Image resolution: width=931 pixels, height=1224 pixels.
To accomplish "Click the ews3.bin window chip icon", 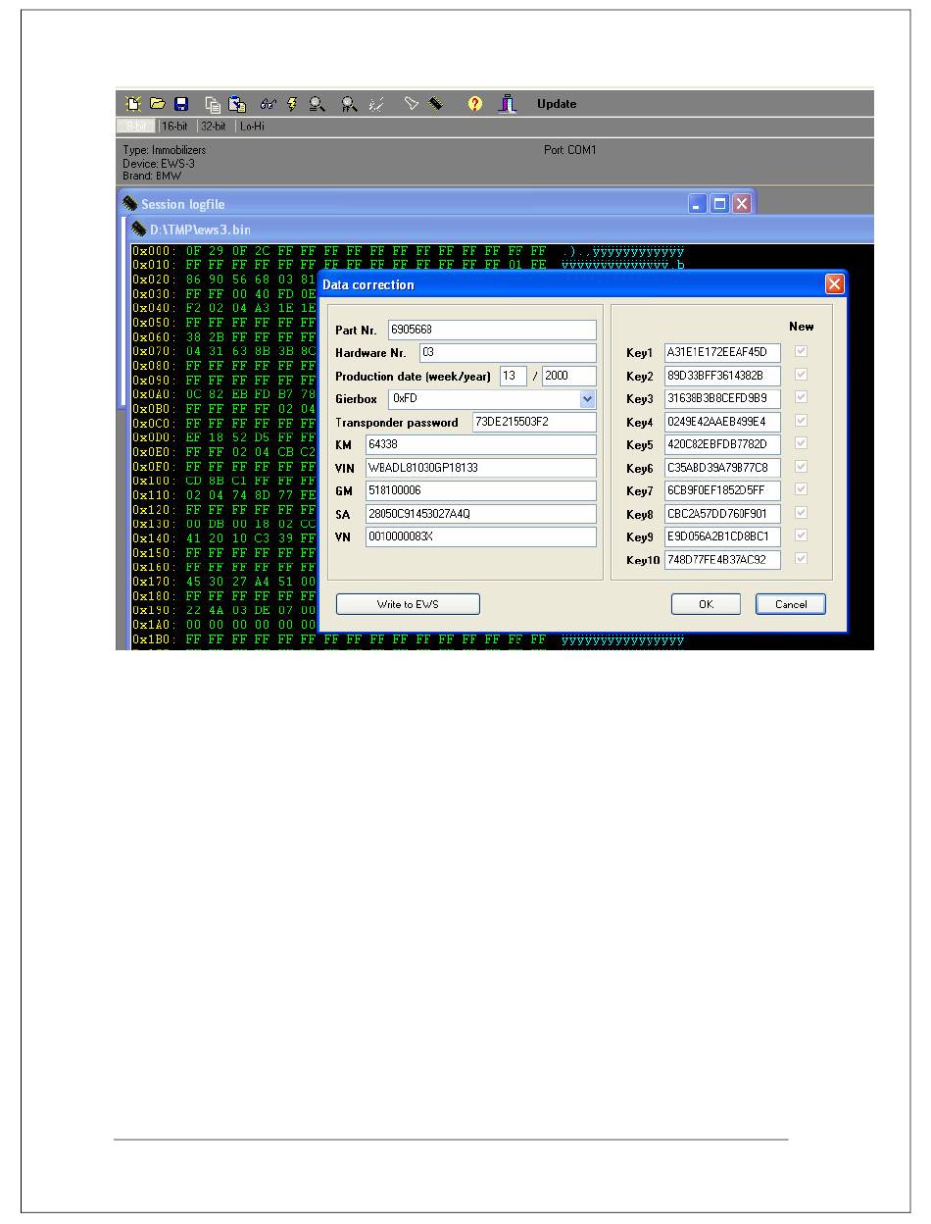I will point(140,229).
